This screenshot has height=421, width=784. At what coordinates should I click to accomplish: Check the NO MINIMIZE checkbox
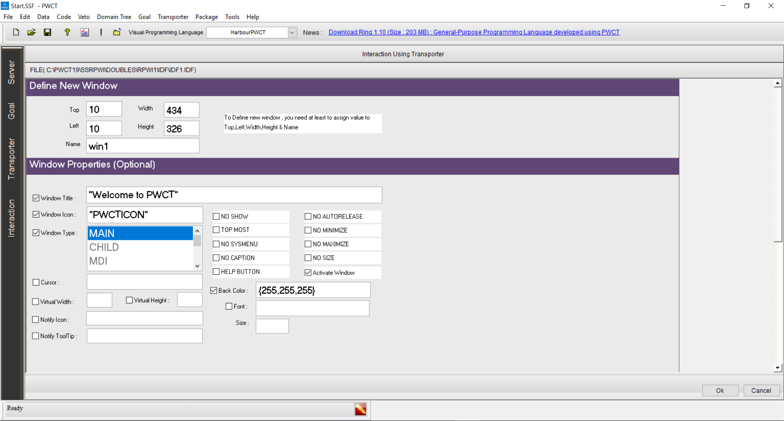(308, 230)
